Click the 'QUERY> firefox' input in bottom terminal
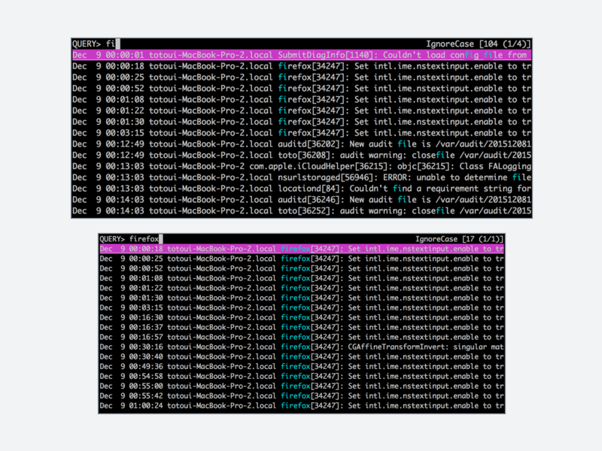The image size is (602, 451). point(131,239)
